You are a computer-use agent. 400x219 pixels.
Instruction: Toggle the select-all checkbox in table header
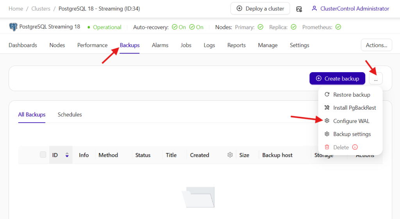click(43, 155)
